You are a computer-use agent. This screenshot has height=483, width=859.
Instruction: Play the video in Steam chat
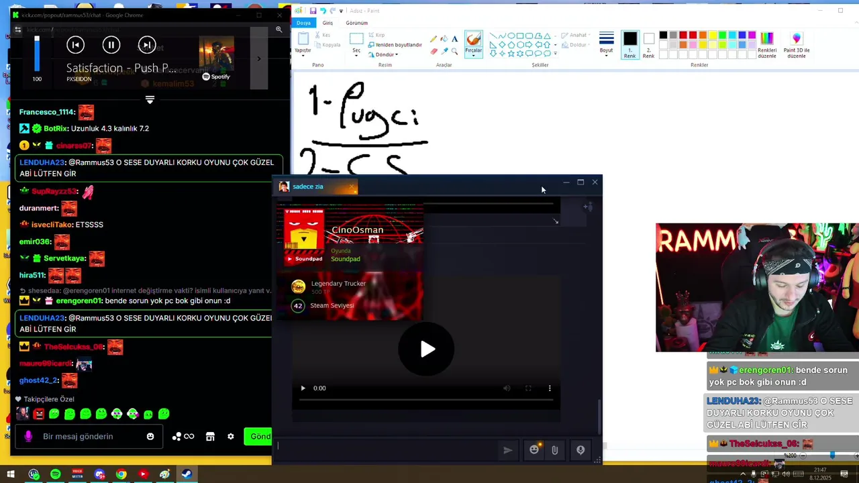[x=427, y=349]
